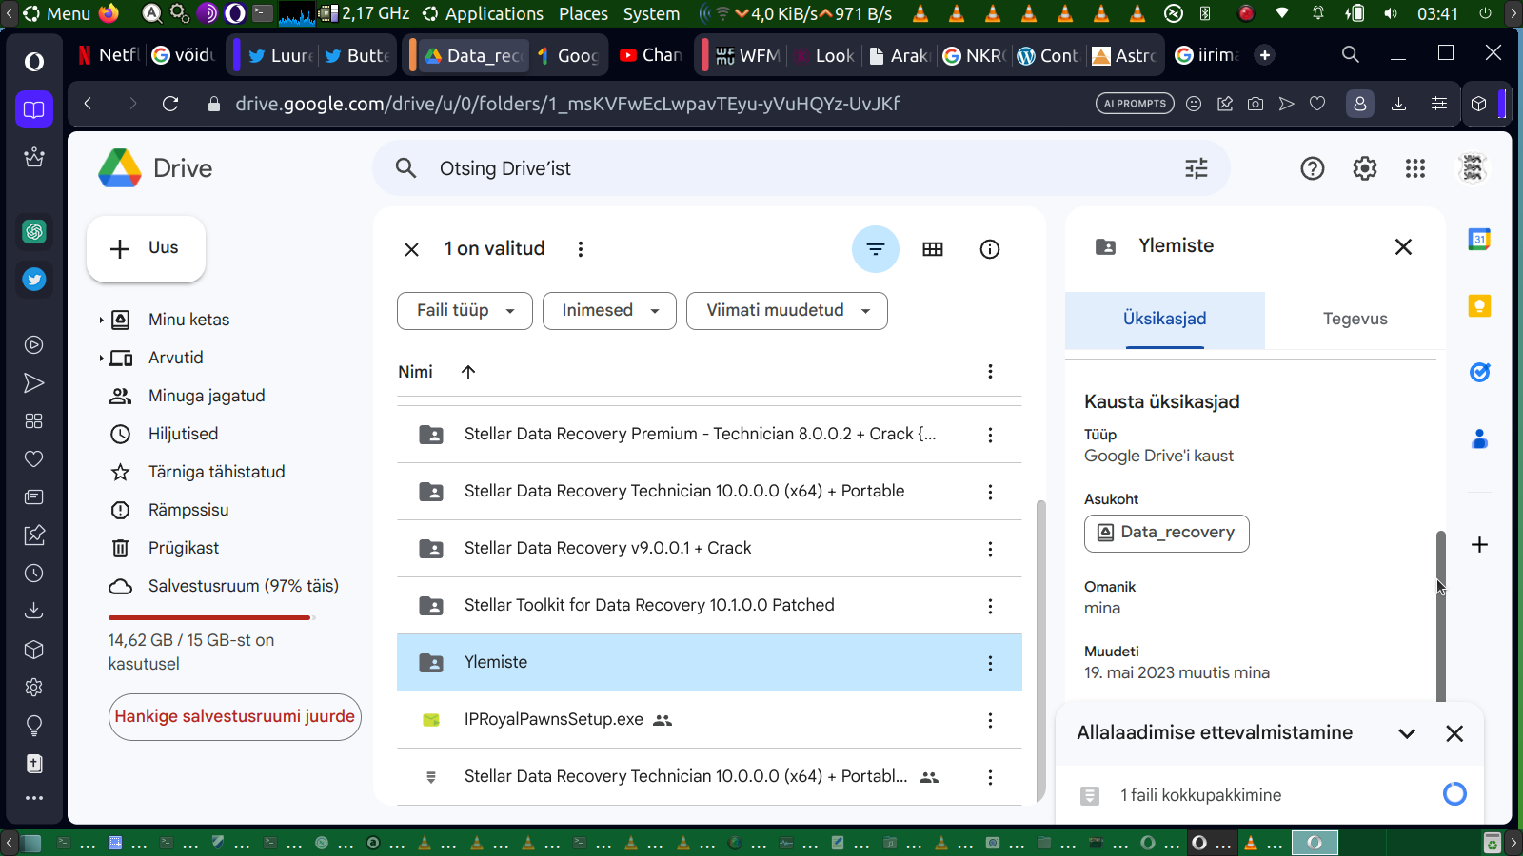
Task: Select the IPRoyalPawnsSetup.exe file
Action: point(709,720)
